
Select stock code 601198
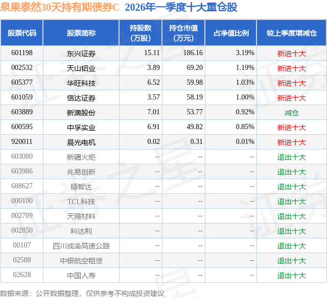[x=22, y=53]
